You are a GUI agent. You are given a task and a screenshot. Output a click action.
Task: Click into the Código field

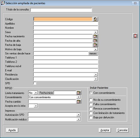pyautogui.click(x=63, y=19)
